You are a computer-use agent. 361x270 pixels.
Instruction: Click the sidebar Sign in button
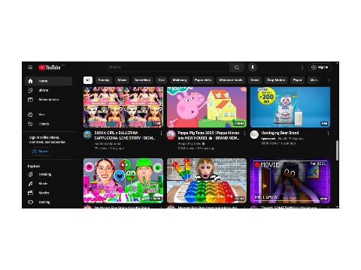(x=41, y=151)
